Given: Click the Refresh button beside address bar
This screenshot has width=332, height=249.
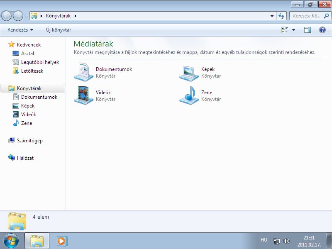Looking at the screenshot, I should [x=281, y=16].
